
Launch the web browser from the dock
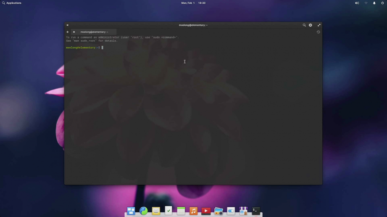[x=144, y=211]
